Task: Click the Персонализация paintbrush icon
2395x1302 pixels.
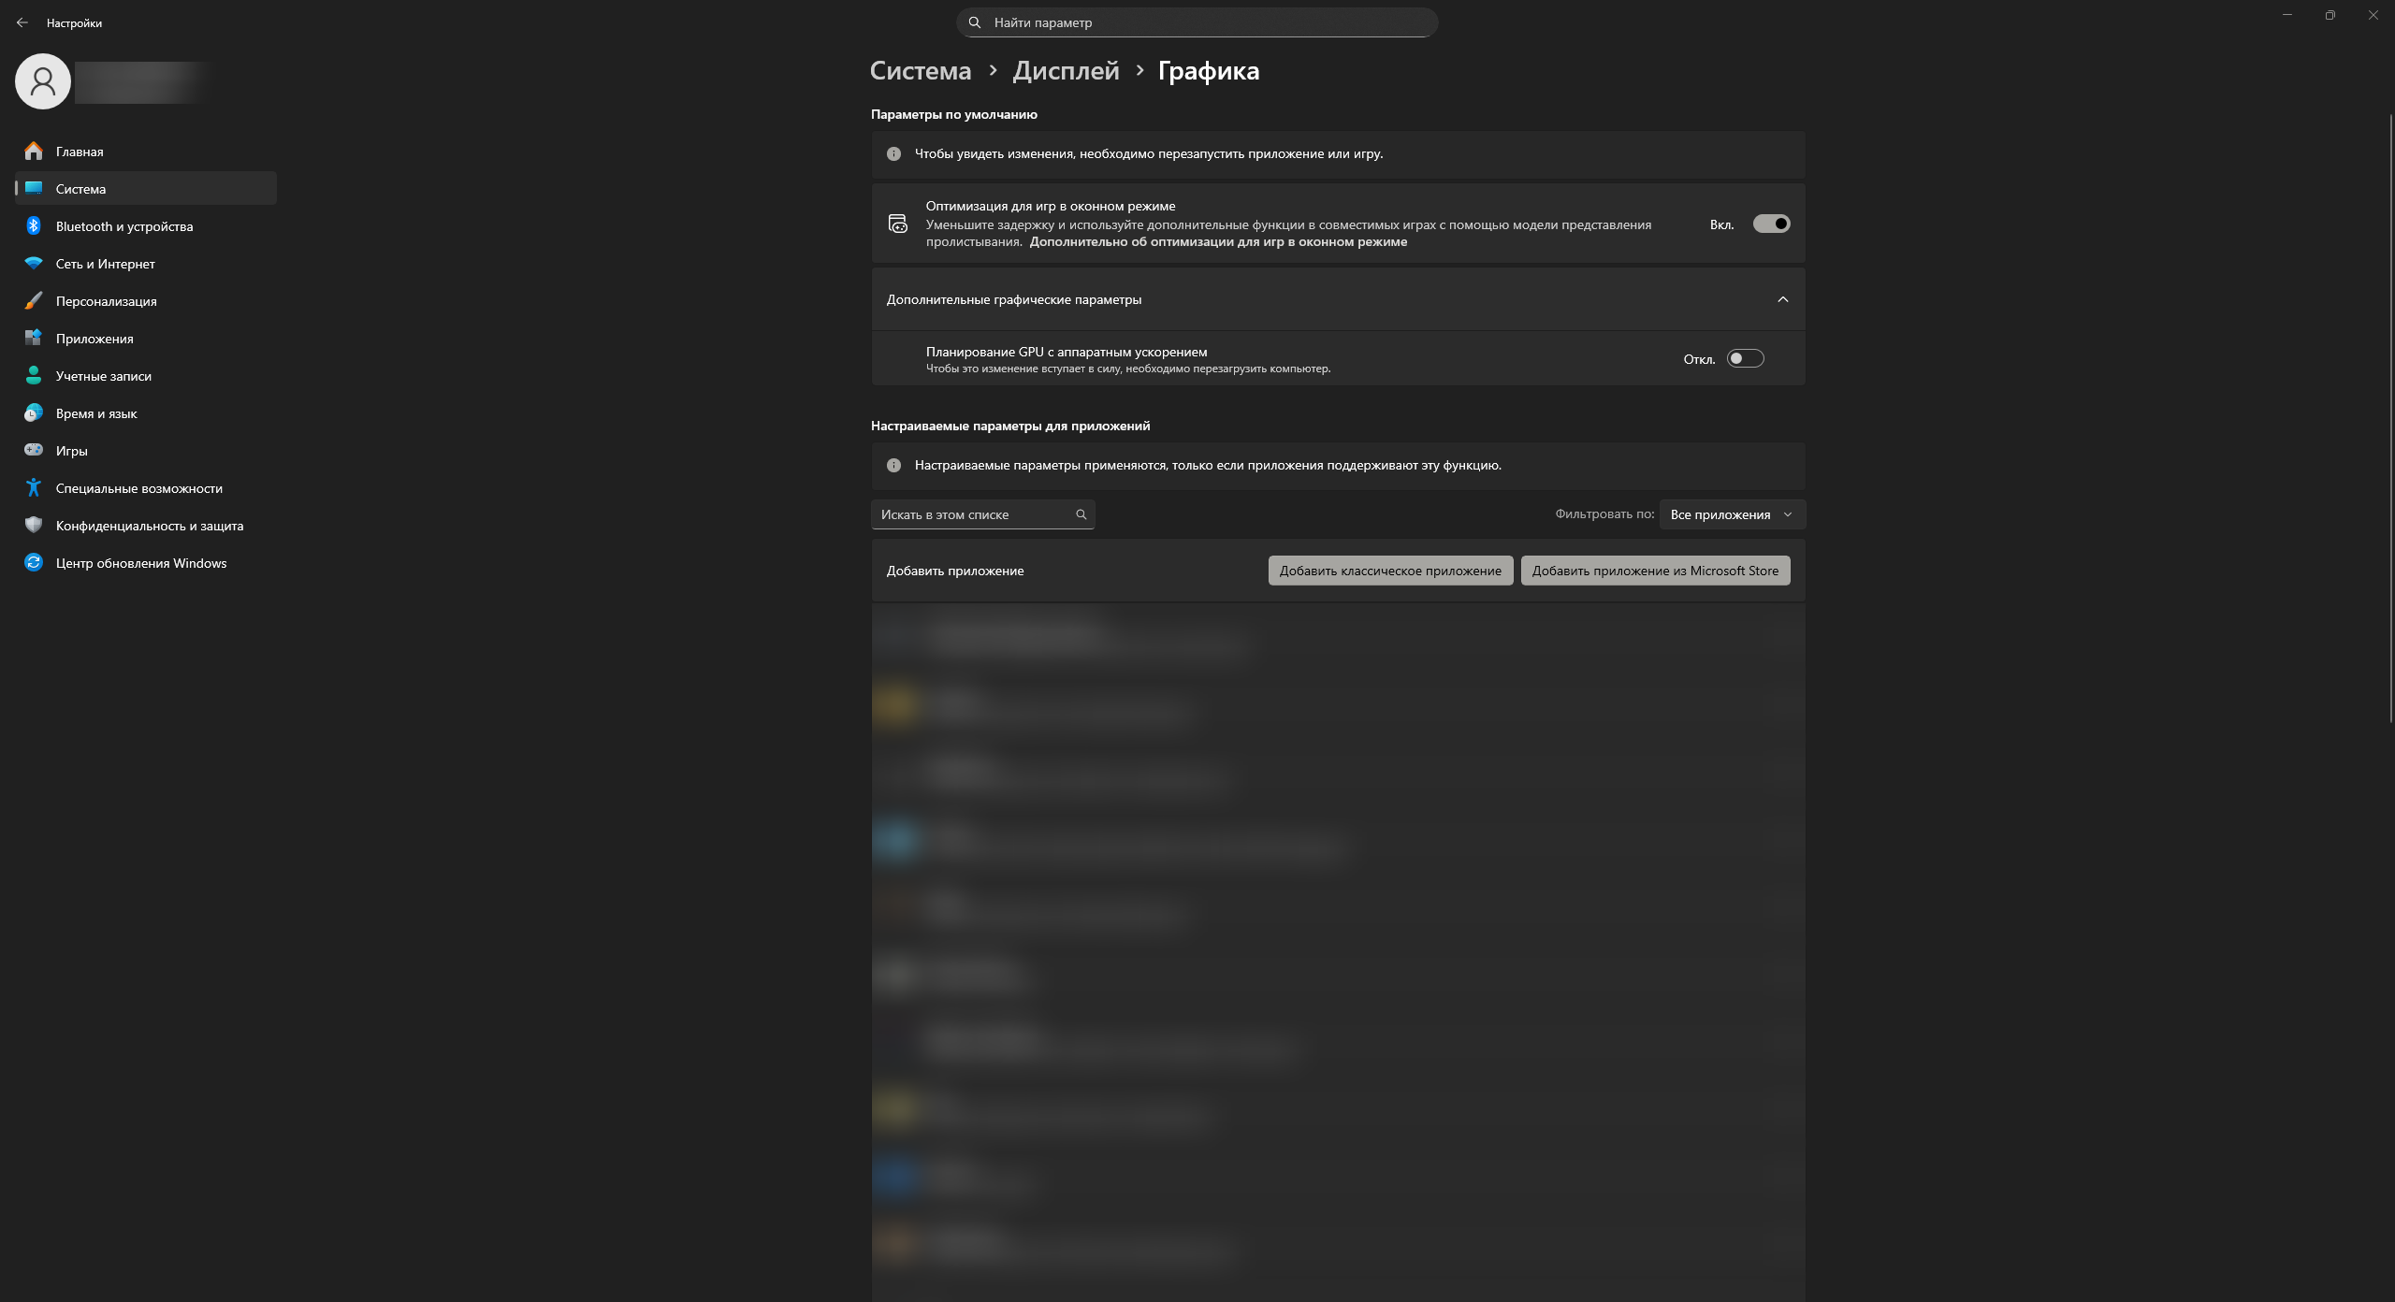Action: click(x=34, y=300)
